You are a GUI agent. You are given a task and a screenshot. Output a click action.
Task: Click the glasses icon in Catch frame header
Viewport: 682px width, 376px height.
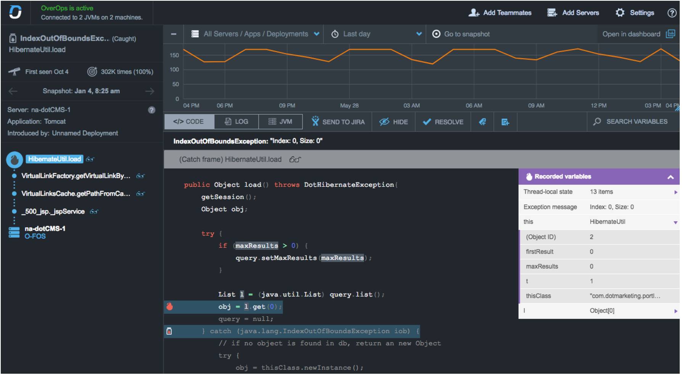pyautogui.click(x=295, y=160)
